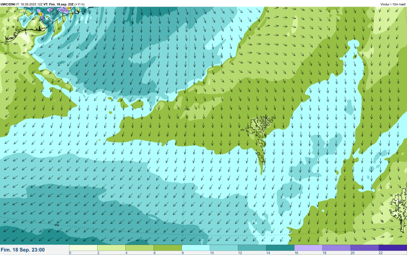407x255 pixels.
Task: Click the 'Fim. 18 Sep. 23:00' timestamp label
Action: (x=23, y=250)
